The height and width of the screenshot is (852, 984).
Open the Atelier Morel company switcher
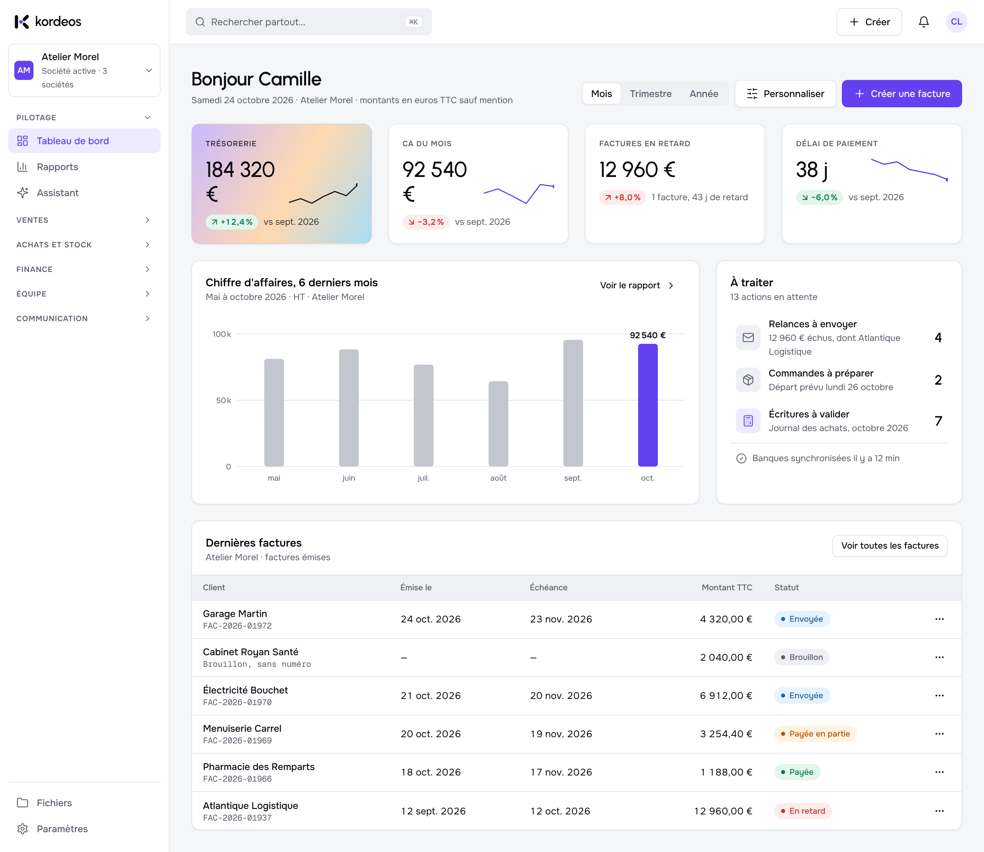84,70
